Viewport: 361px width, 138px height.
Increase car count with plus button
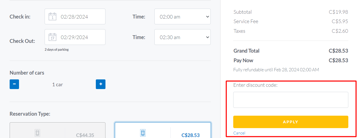click(x=101, y=84)
